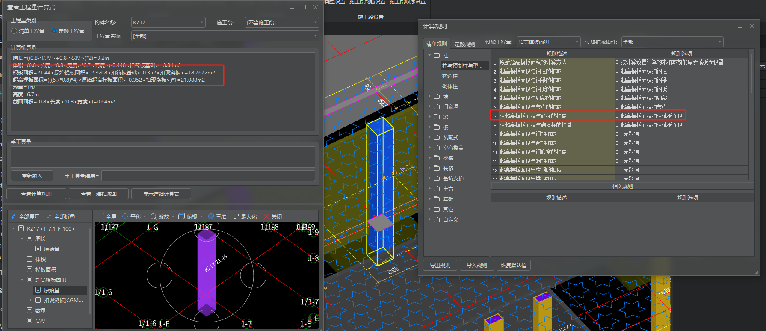Viewport: 766px width, 331px height.
Task: Select 构造柱 in the rules tree
Action: pos(450,76)
